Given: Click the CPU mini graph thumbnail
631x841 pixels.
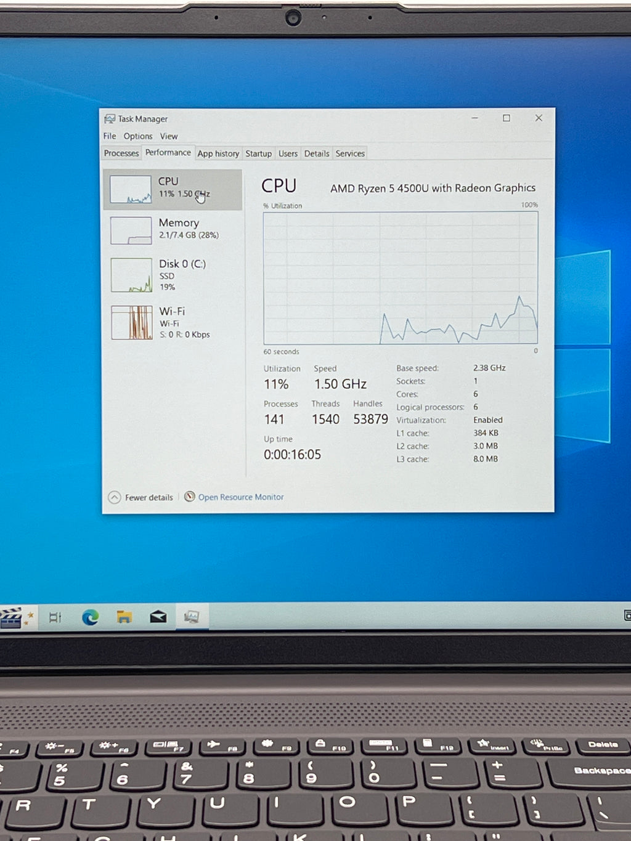Looking at the screenshot, I should click(131, 189).
